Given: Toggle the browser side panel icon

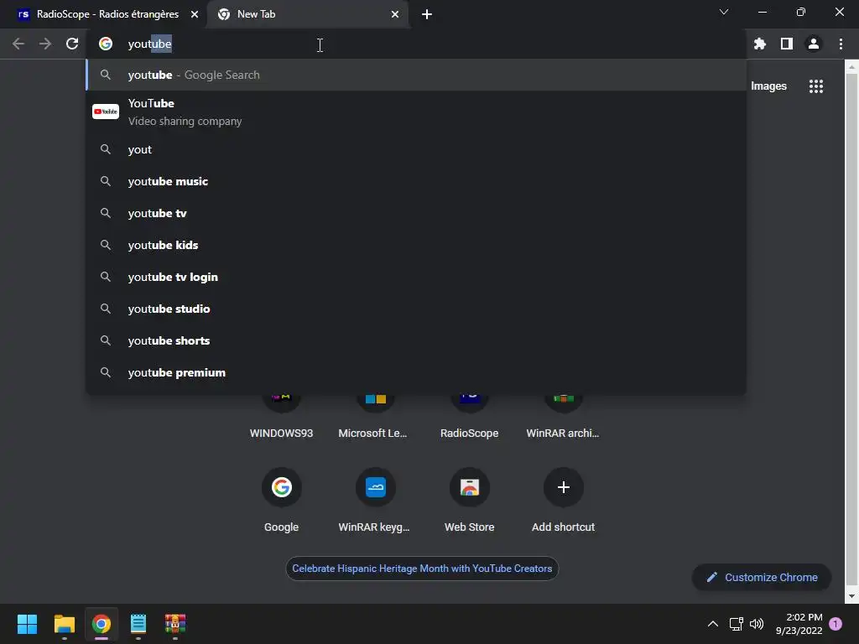Looking at the screenshot, I should point(787,44).
